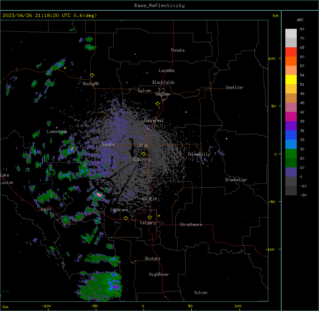Select the Lacombe city label
Image resolution: width=319 pixels, height=311 pixels.
[167, 71]
